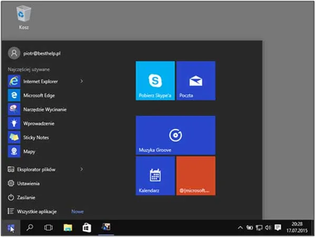Viewport: 316px width, 237px height.
Task: Click the orange @{microsoft... tile
Action: pos(195,175)
